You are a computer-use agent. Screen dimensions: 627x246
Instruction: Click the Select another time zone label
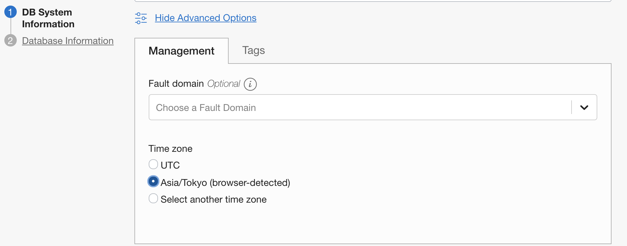point(213,200)
